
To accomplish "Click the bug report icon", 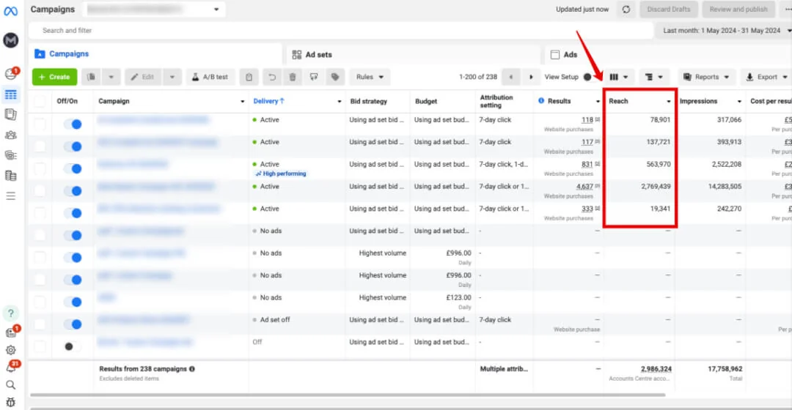I will [10, 402].
